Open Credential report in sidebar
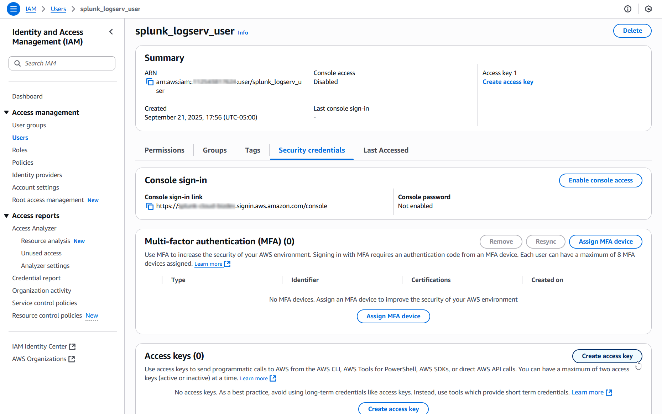662x414 pixels. point(36,278)
